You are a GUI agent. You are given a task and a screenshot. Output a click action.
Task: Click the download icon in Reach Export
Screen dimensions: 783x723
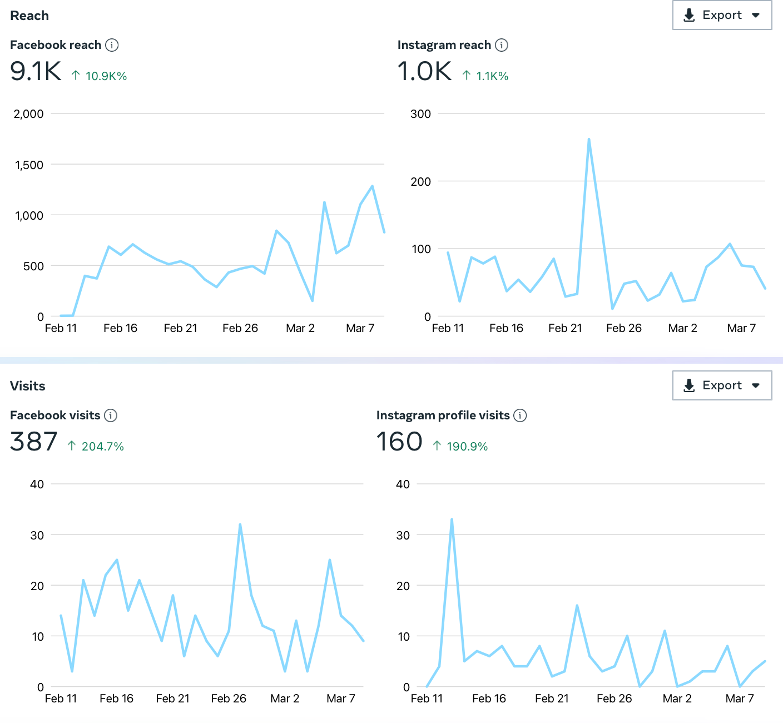pos(689,15)
